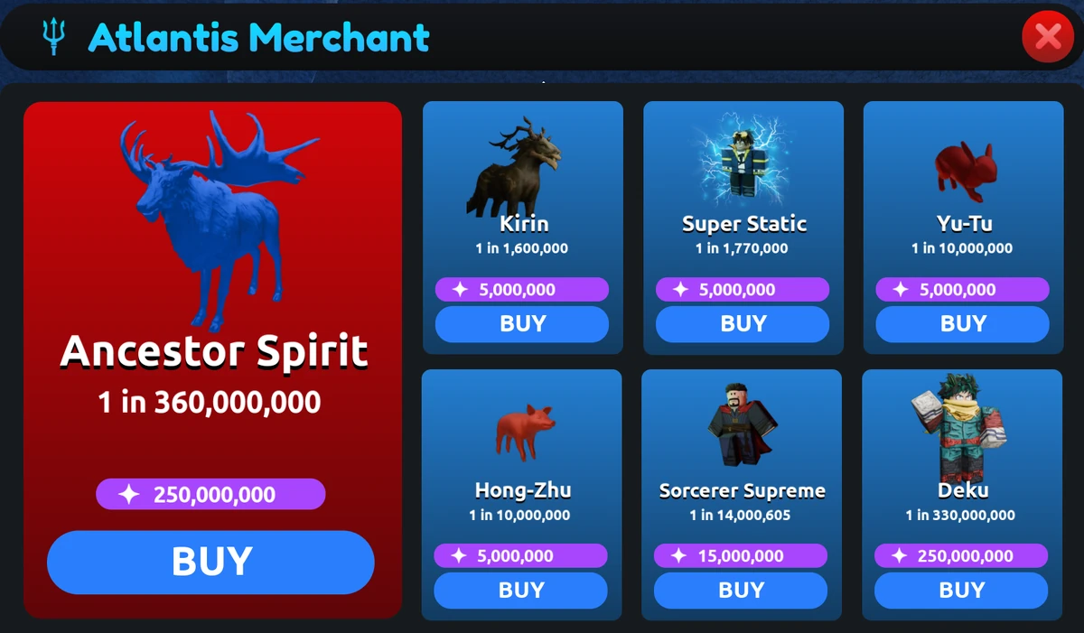1084x633 pixels.
Task: Purchase Hong-Zhu using its BUY button
Action: point(521,591)
